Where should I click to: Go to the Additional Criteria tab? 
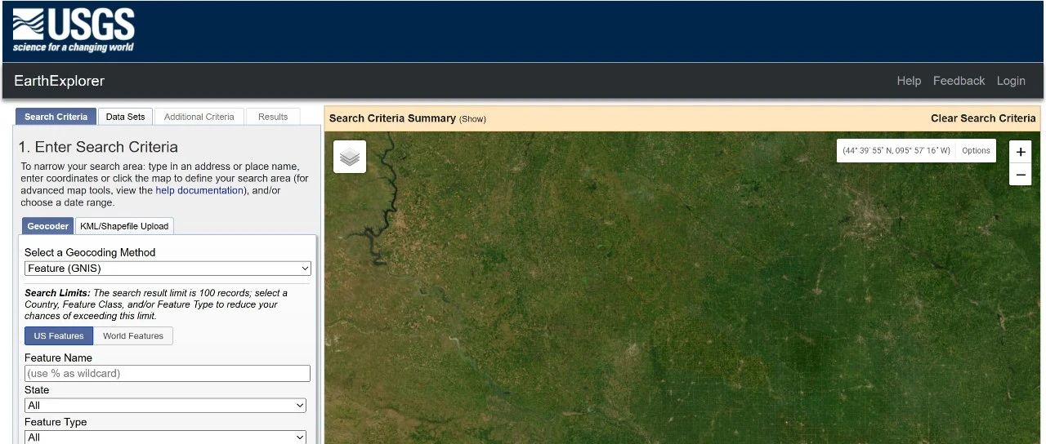(199, 117)
